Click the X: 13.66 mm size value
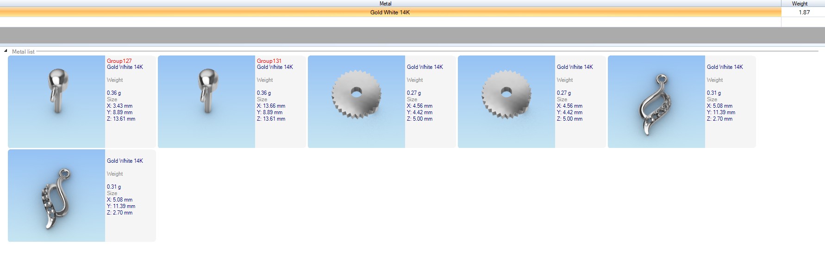Viewport: 825px width, 276px height. [271, 106]
